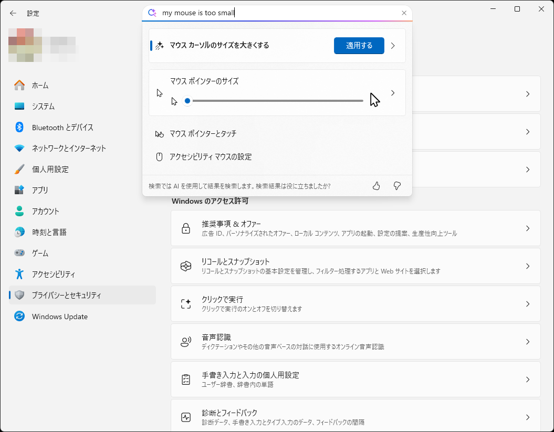Screen dimensions: 554x432
Task: Open アプリ settings from the sidebar icon
Action: pos(19,190)
